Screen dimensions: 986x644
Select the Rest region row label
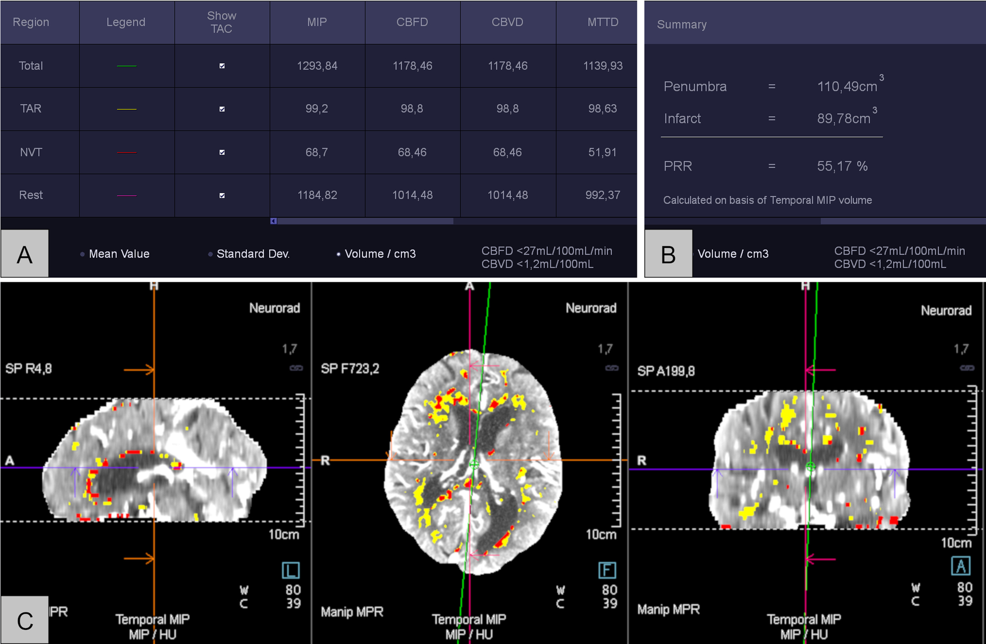coord(31,195)
